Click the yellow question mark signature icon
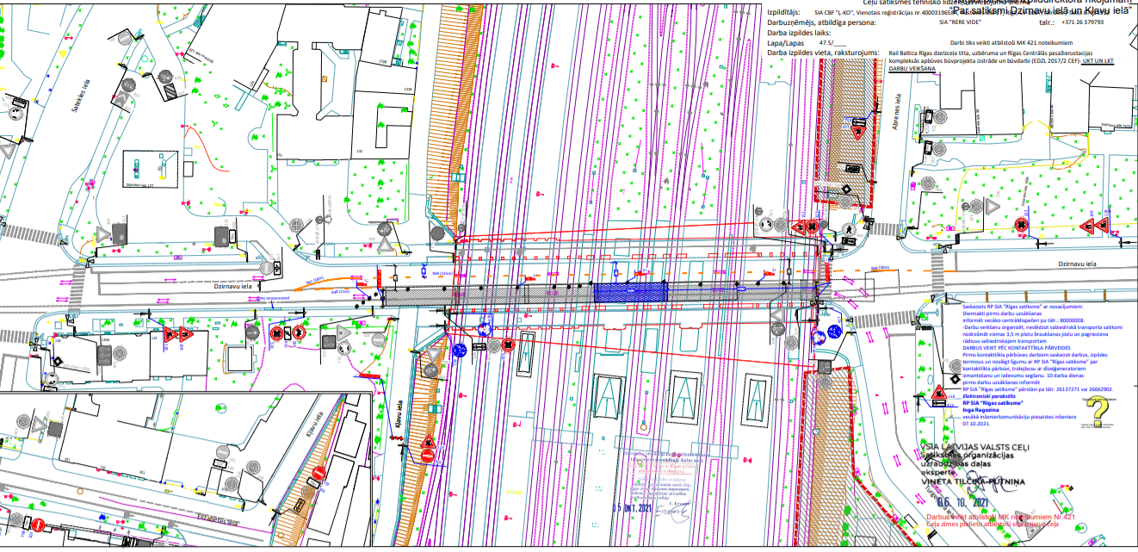 point(1098,413)
